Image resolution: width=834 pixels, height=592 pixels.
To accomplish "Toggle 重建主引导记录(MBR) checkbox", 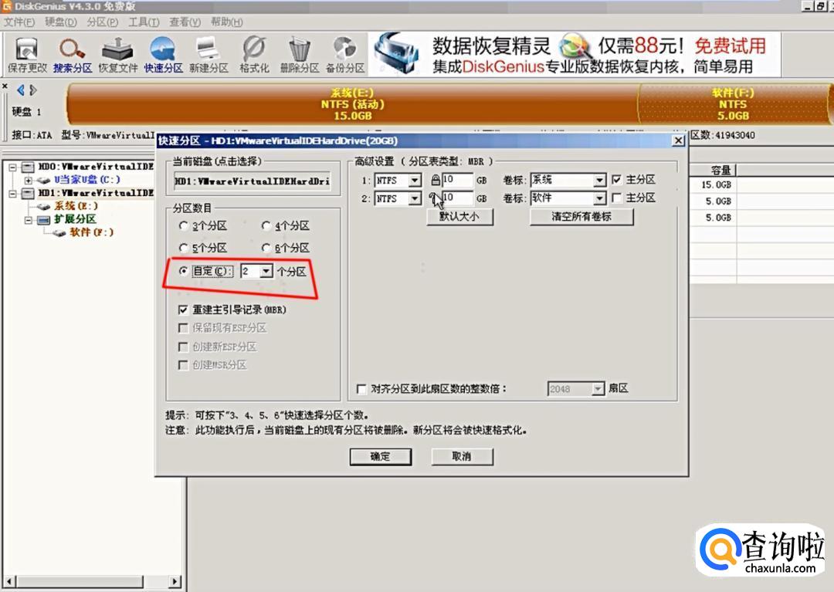I will coord(183,310).
